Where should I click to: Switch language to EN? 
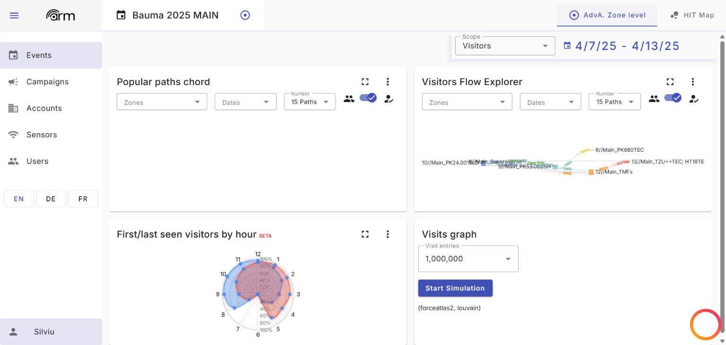click(x=19, y=199)
